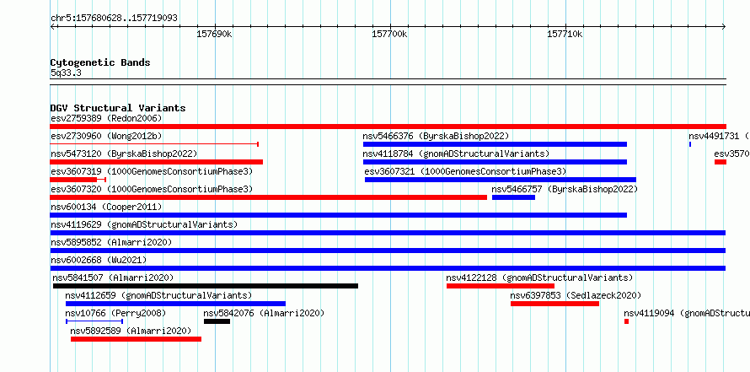Viewport: 750px width, 372px height.
Task: Select the tiny blue nsv4491731 marker
Action: click(x=690, y=144)
